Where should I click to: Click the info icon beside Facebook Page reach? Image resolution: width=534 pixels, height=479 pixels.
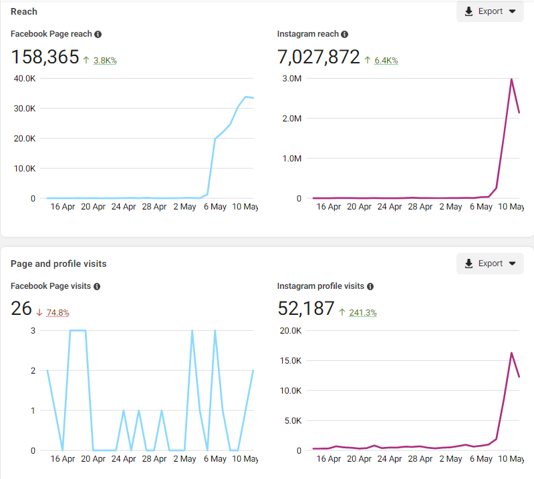[98, 34]
